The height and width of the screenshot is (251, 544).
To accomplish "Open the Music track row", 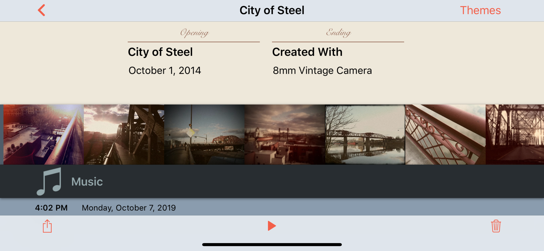I will (x=272, y=181).
